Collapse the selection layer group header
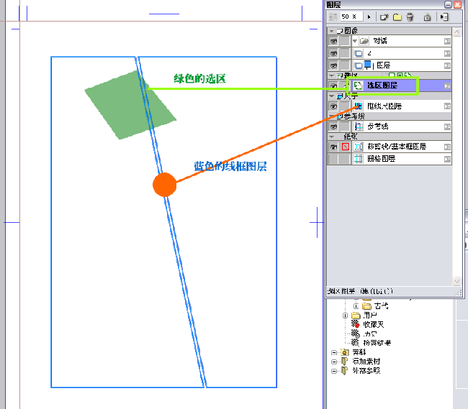Image resolution: width=468 pixels, height=409 pixels. pyautogui.click(x=331, y=75)
